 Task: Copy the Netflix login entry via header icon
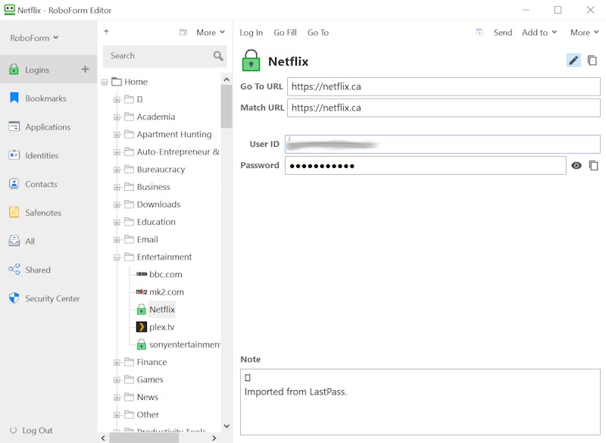click(592, 61)
